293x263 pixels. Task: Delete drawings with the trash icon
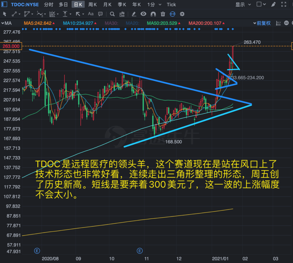pyautogui.click(x=163, y=14)
